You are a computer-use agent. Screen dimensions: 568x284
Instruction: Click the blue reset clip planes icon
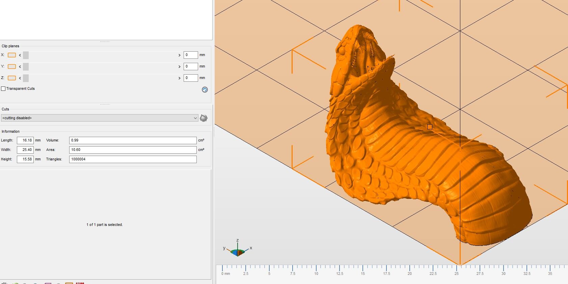205,89
